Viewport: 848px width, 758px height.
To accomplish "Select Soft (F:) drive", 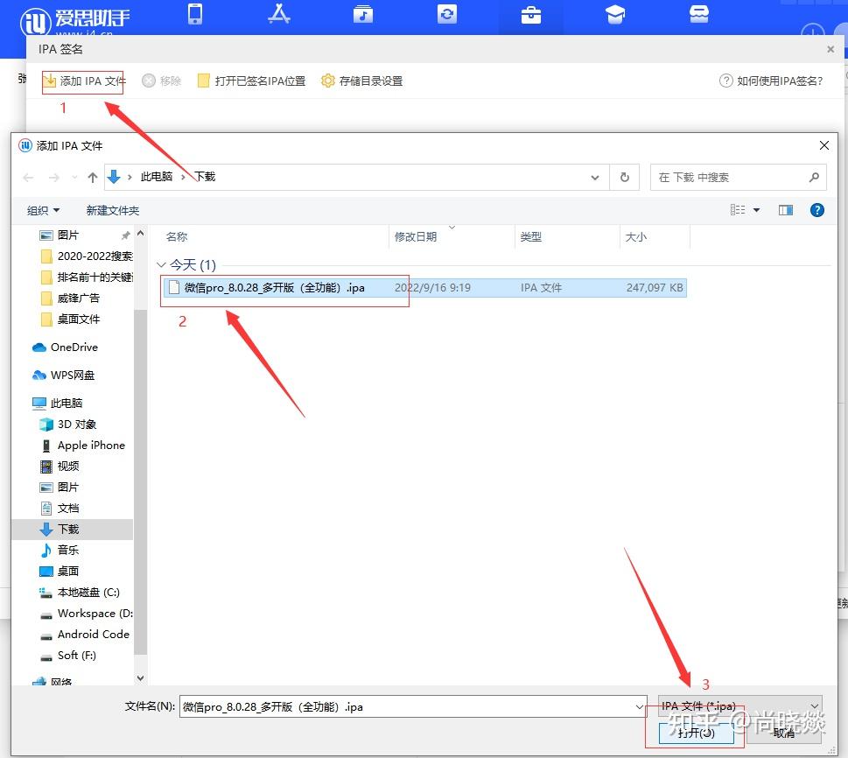I will [68, 656].
